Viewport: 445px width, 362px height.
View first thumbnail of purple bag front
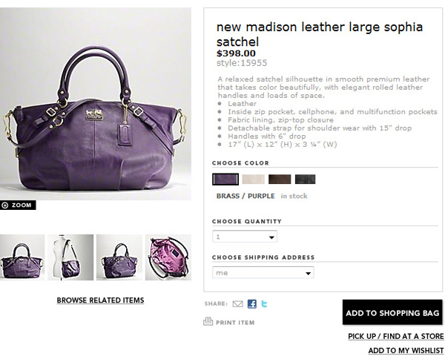(22, 257)
